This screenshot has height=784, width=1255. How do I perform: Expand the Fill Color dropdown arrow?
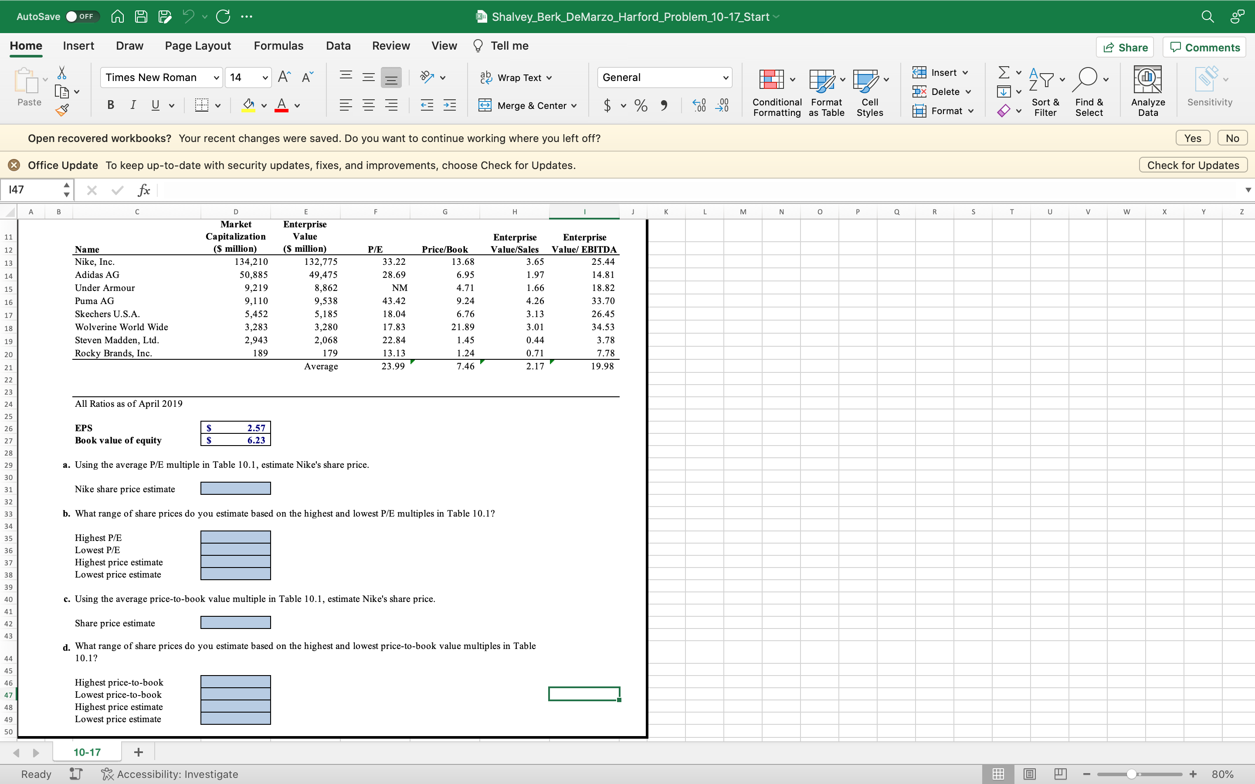(x=264, y=105)
